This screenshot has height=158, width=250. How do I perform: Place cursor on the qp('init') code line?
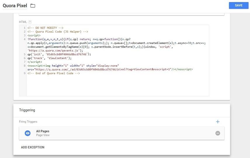pos(59,54)
